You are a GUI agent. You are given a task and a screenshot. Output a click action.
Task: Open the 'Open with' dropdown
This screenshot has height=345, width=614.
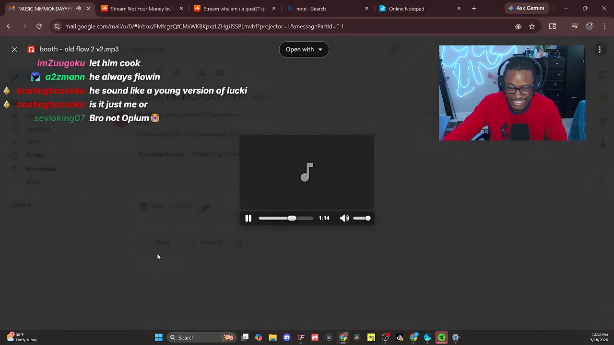(304, 49)
